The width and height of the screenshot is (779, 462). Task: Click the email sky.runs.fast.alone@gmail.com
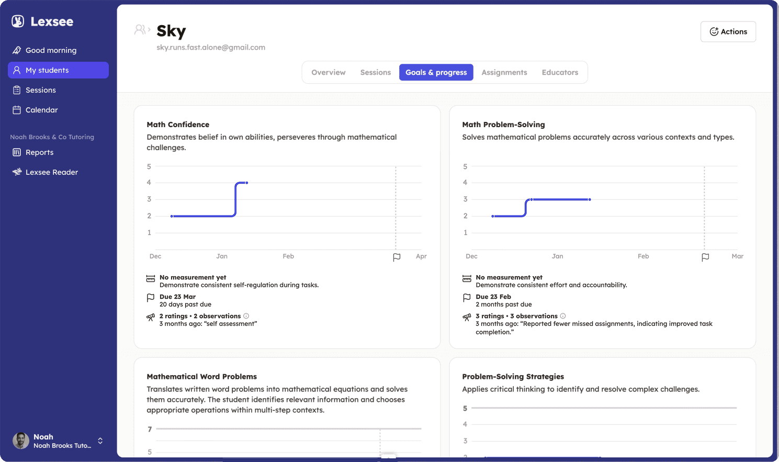211,47
